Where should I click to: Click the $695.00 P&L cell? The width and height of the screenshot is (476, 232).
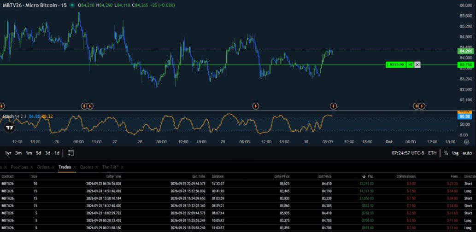pos(368,228)
